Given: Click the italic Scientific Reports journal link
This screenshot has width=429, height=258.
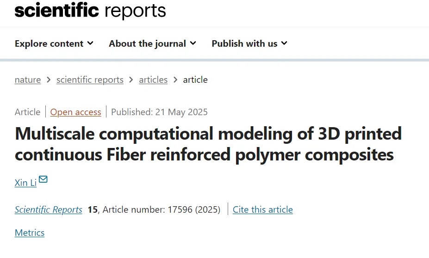Looking at the screenshot, I should pyautogui.click(x=49, y=209).
